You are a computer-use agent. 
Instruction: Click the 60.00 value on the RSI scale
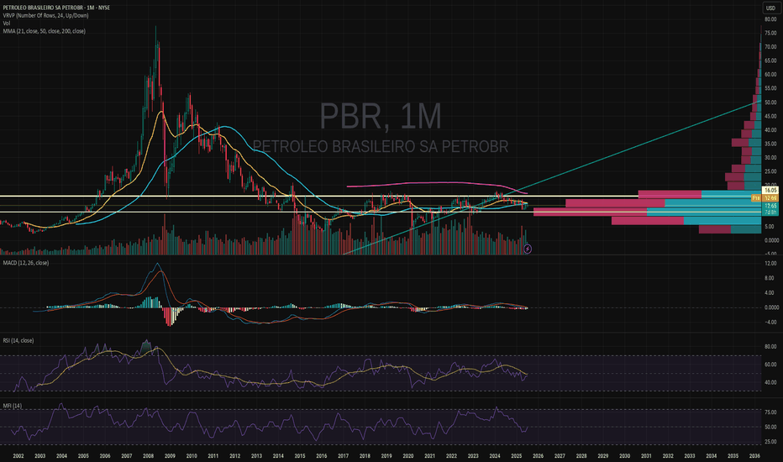point(770,365)
